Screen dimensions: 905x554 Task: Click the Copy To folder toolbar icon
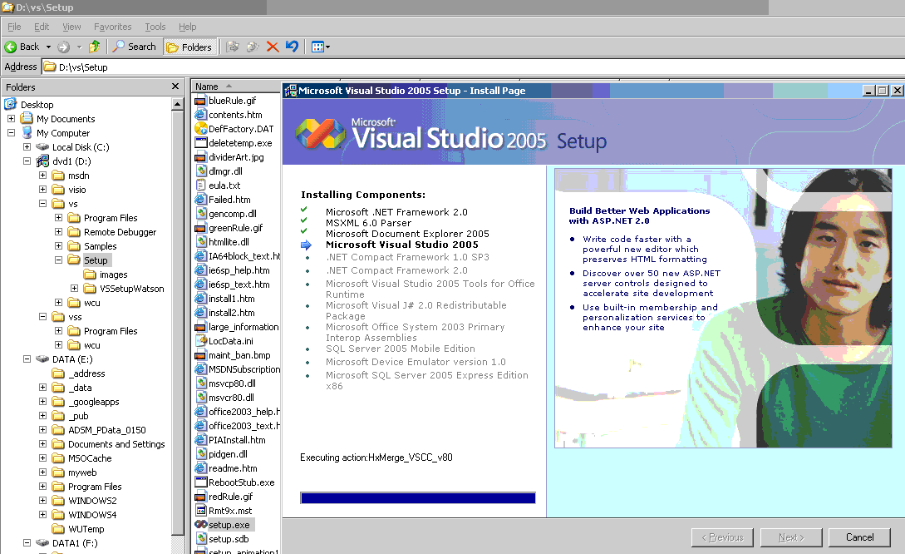[x=253, y=47]
